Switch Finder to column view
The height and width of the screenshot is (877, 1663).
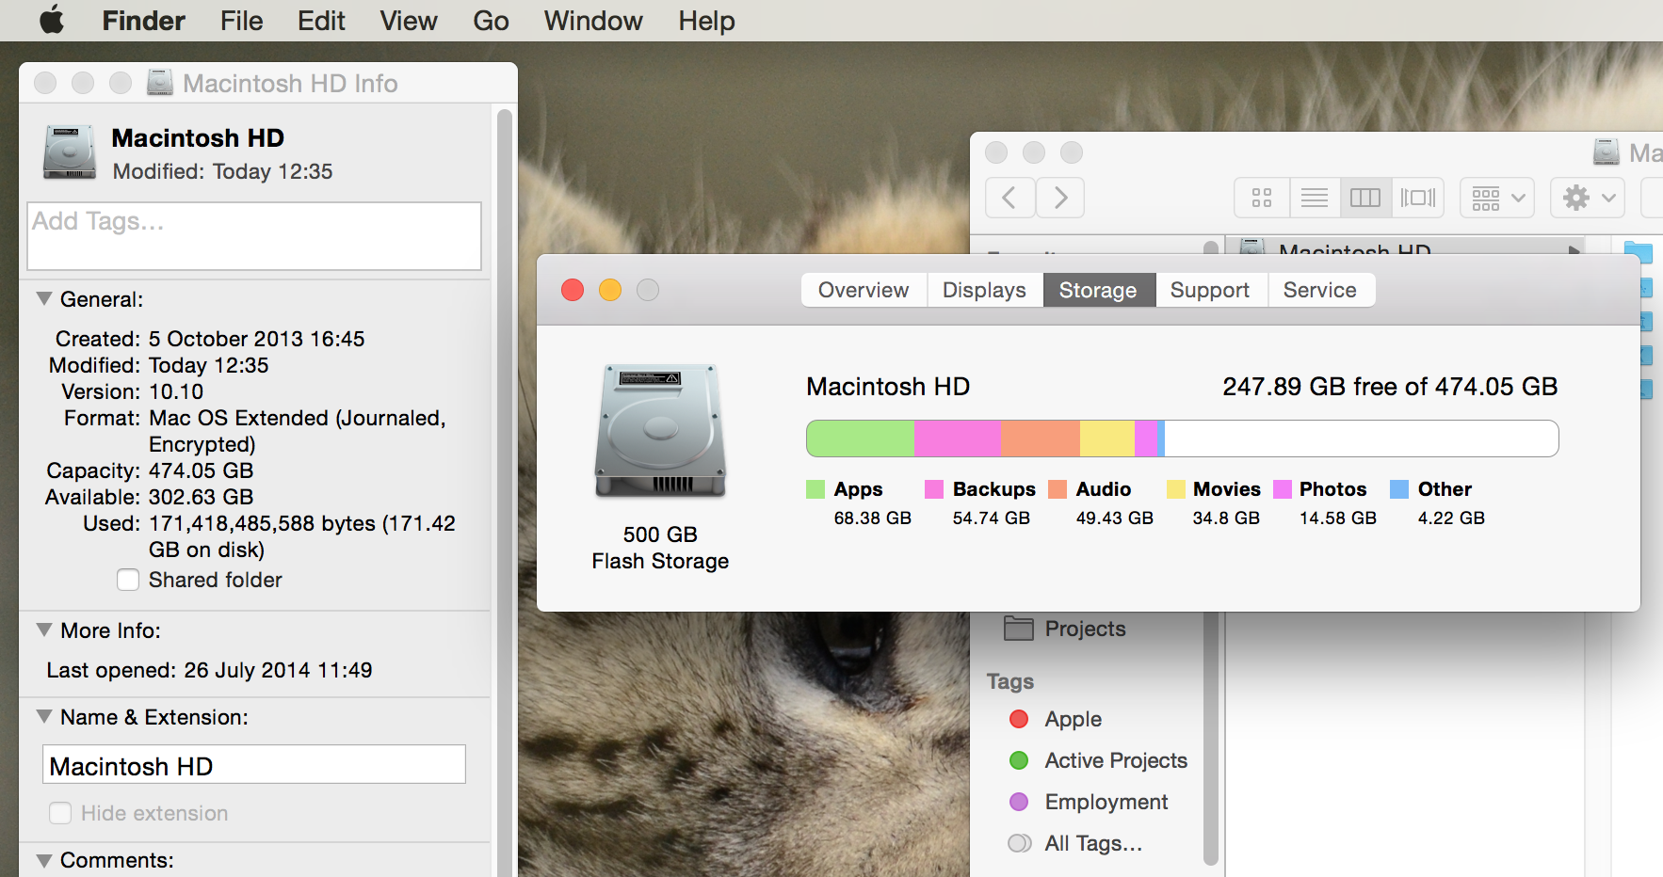[x=1365, y=198]
